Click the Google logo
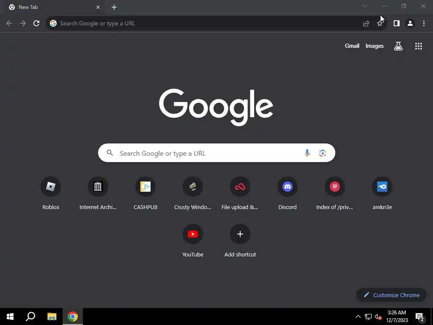This screenshot has width=433, height=325. coord(216,107)
